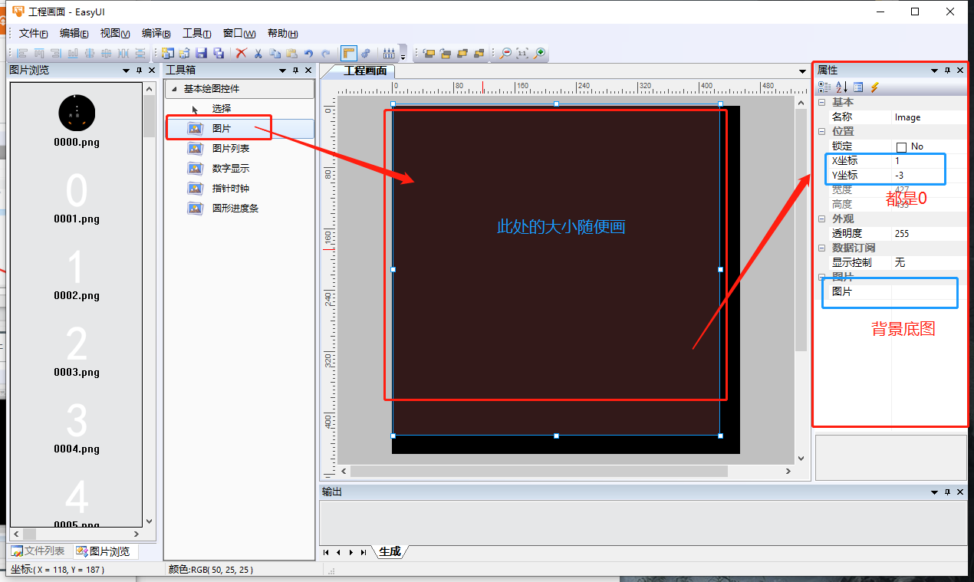Toggle the 锁定 No checkbox
974x582 pixels.
click(901, 146)
